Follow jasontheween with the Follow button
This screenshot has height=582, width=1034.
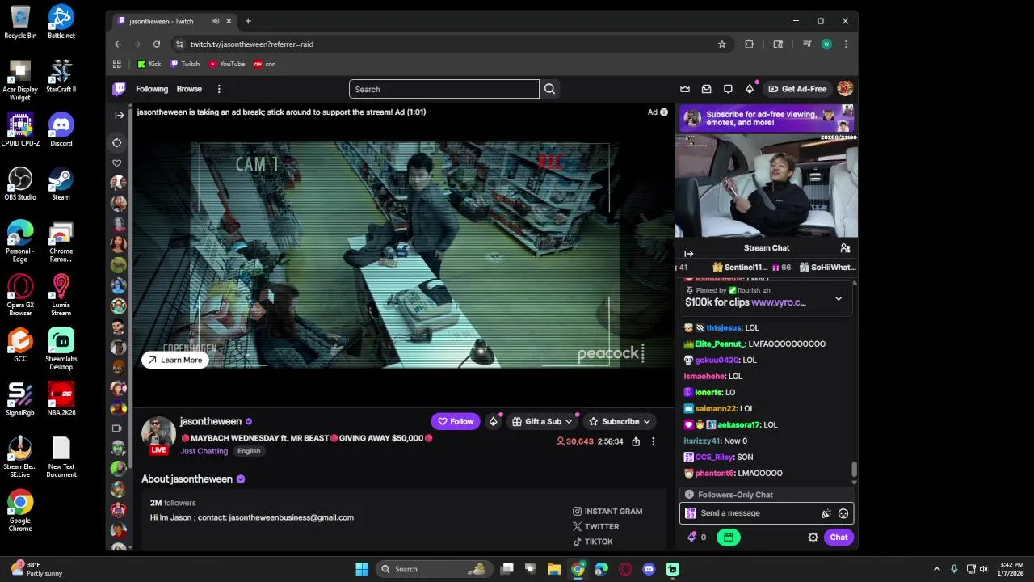pyautogui.click(x=456, y=421)
